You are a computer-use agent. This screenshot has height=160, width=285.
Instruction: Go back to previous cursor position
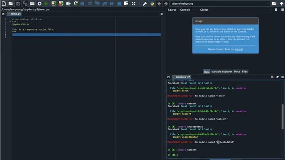159,4
